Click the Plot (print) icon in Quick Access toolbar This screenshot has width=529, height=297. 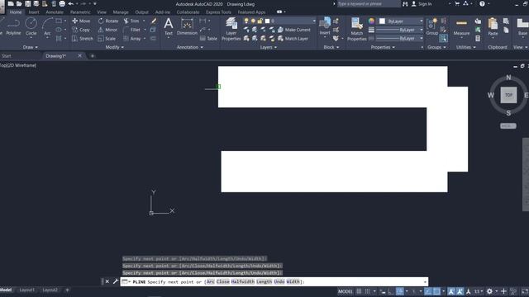point(62,3)
